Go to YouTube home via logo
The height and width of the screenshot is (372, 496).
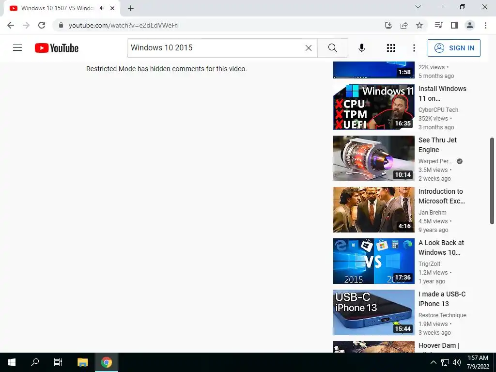pyautogui.click(x=57, y=48)
